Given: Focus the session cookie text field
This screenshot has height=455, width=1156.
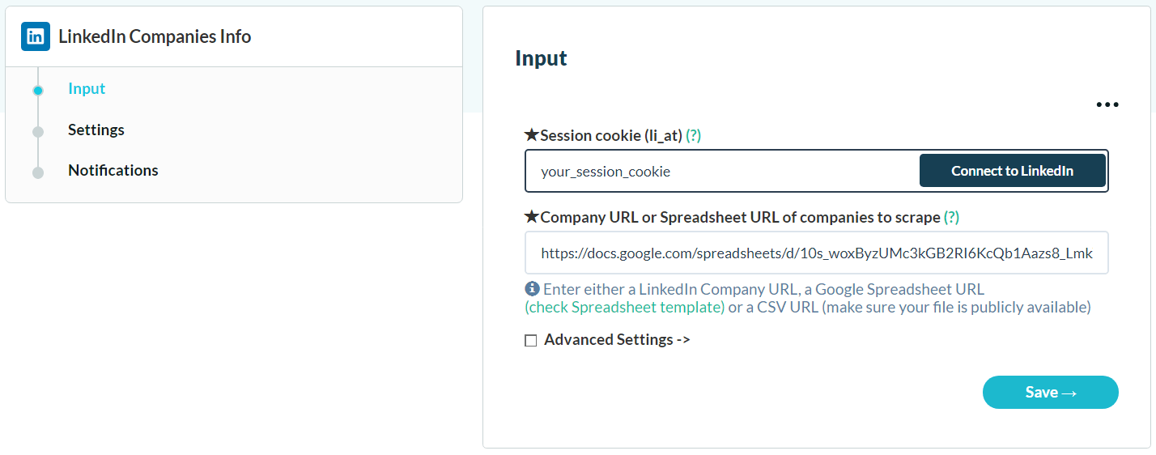Looking at the screenshot, I should coord(720,172).
